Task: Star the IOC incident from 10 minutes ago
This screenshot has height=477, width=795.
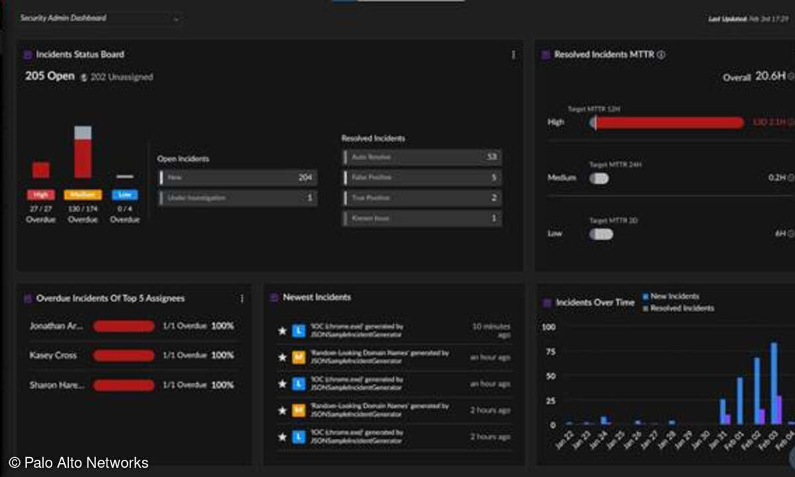Action: tap(282, 330)
